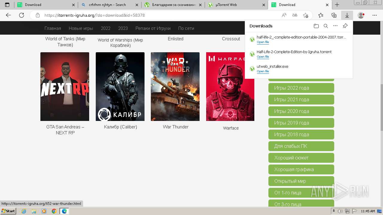Image resolution: width=383 pixels, height=215 pixels.
Task: Open Калибр (Caliber) game cover
Action: click(x=120, y=87)
